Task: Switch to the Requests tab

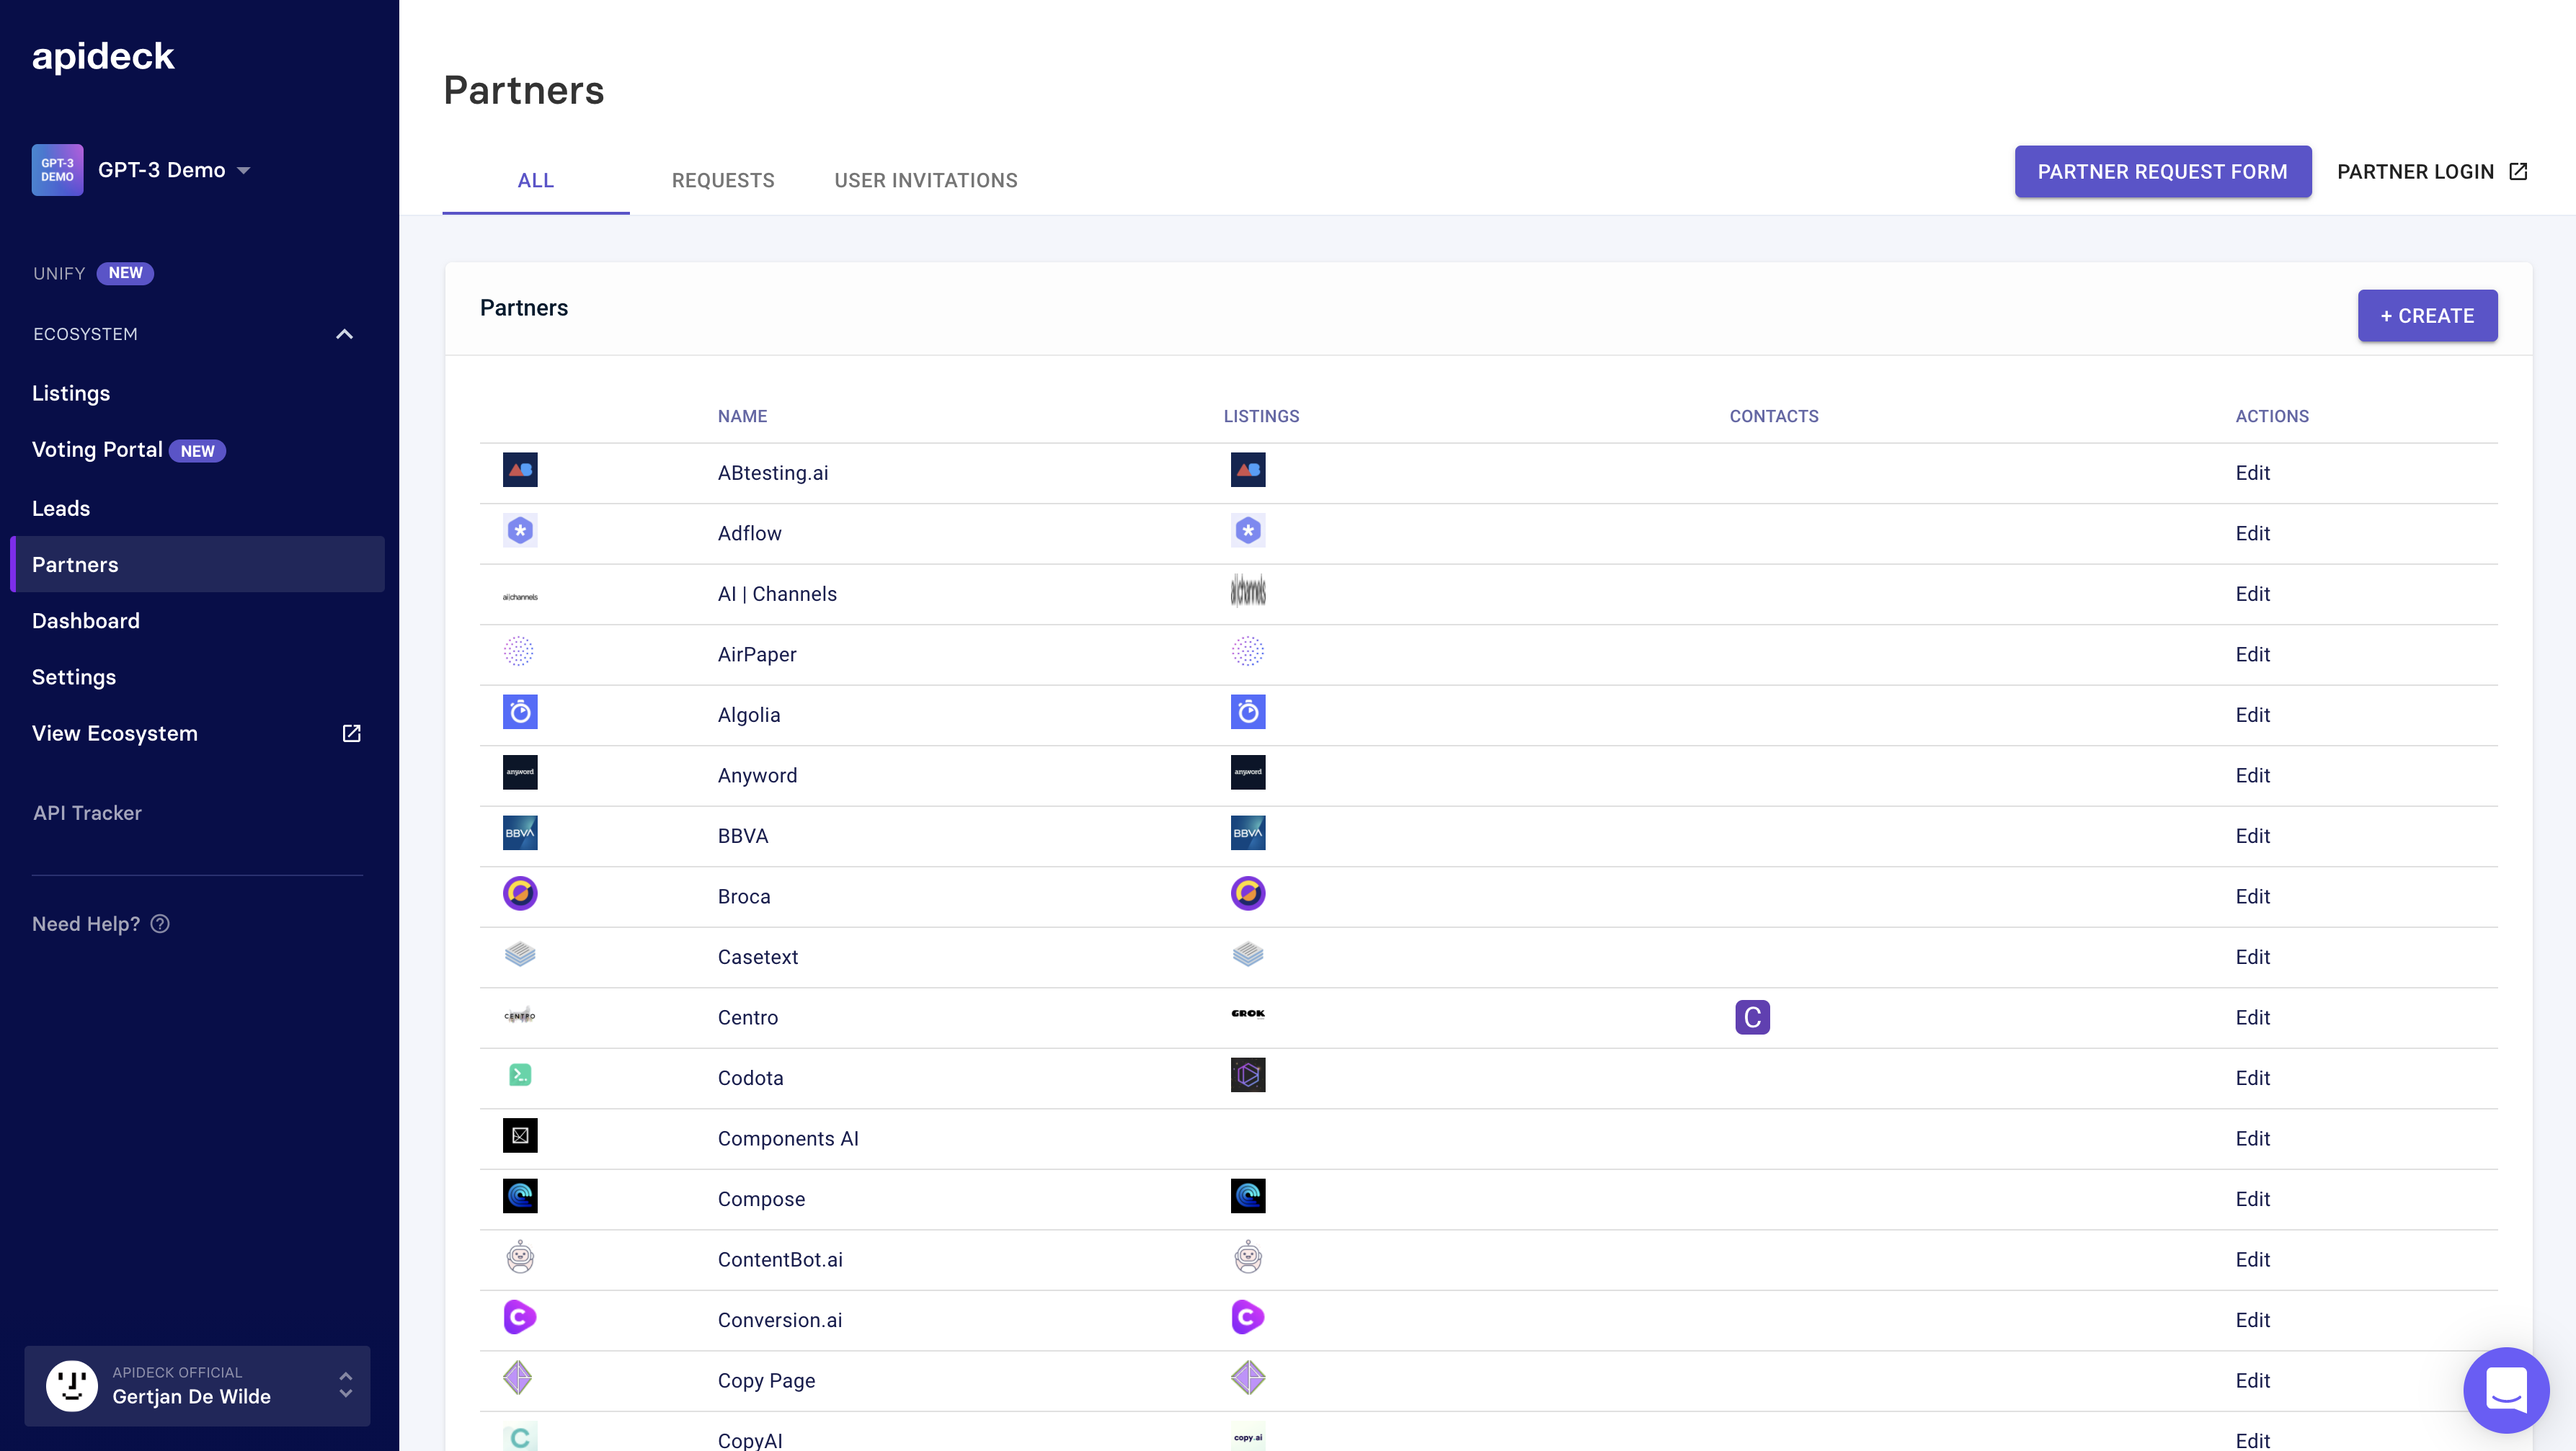Action: 722,179
